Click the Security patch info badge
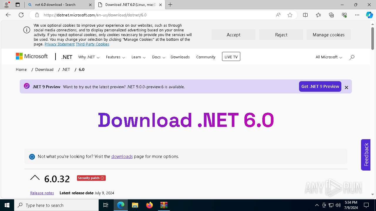The width and height of the screenshot is (376, 211). (x=91, y=178)
